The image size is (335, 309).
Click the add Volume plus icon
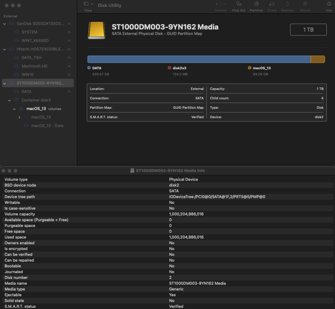point(216,4)
